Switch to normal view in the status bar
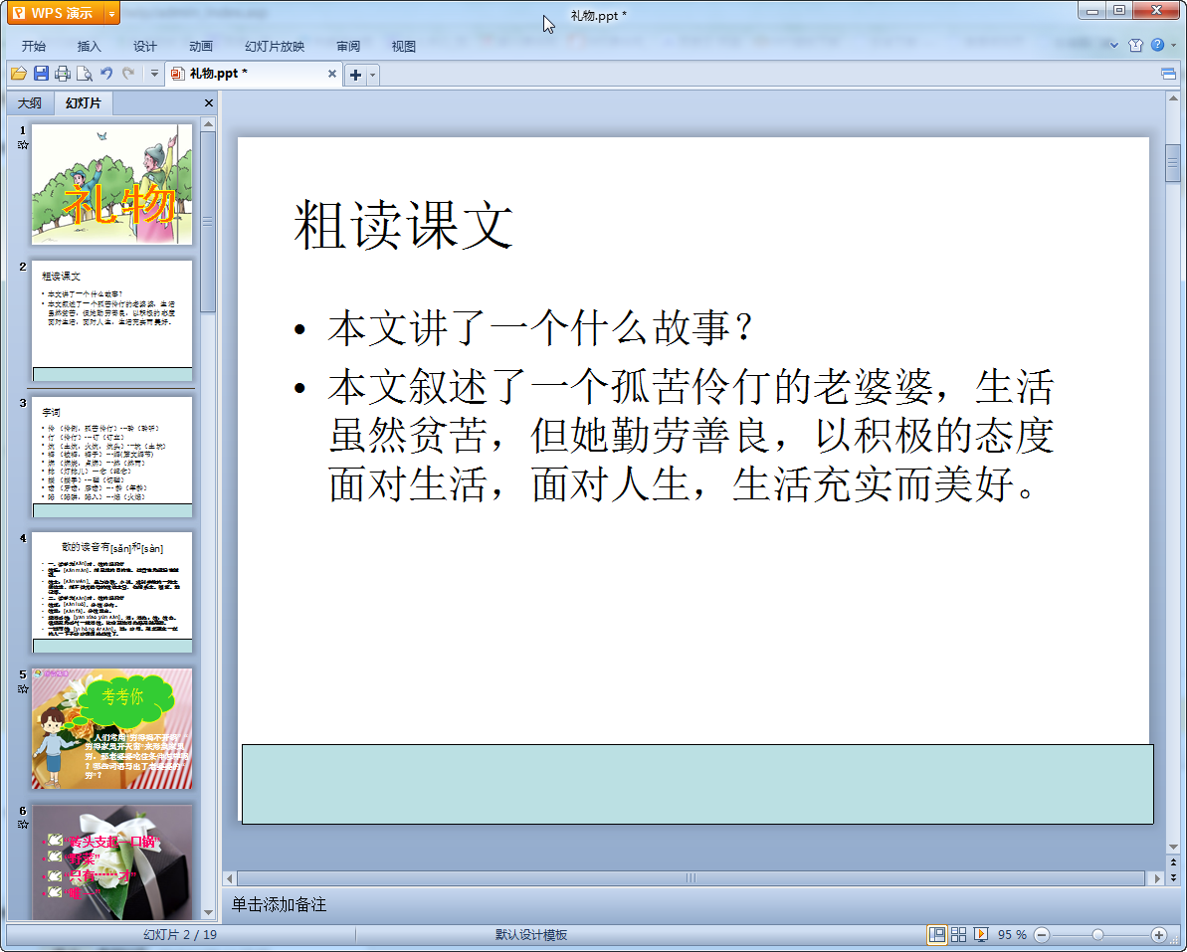This screenshot has width=1187, height=952. [x=936, y=935]
